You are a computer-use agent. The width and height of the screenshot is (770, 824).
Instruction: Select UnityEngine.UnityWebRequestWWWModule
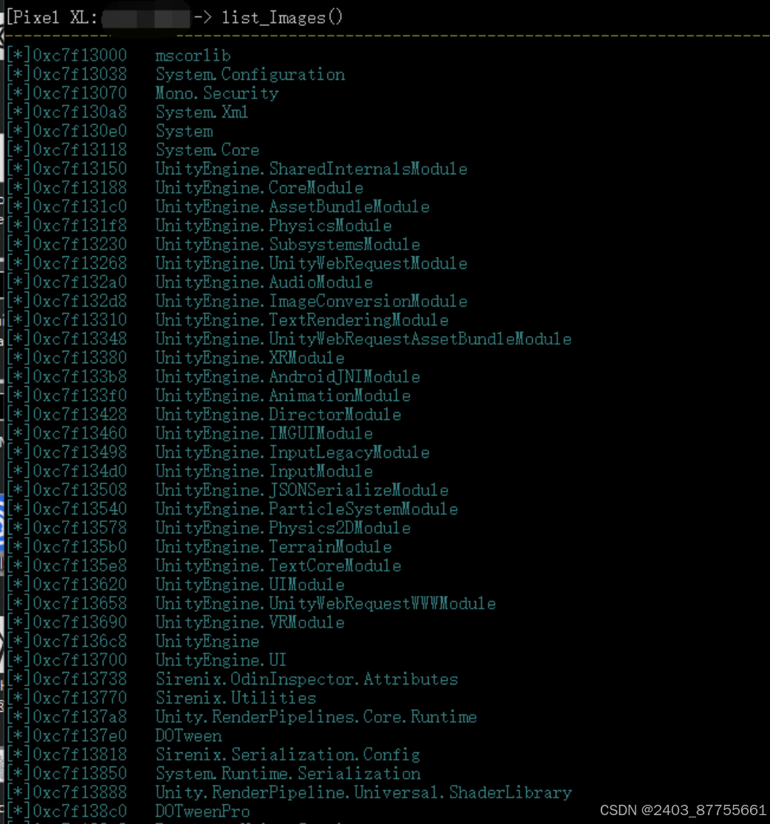(326, 604)
